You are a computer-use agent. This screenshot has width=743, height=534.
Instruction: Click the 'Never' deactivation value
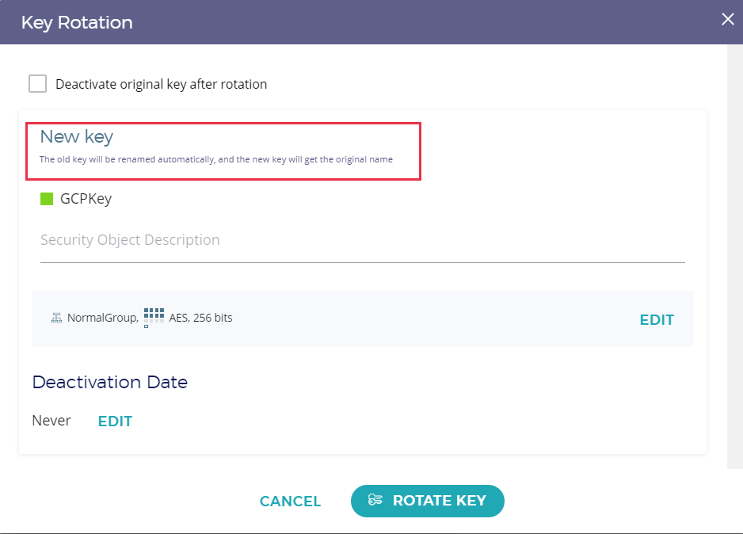(51, 421)
